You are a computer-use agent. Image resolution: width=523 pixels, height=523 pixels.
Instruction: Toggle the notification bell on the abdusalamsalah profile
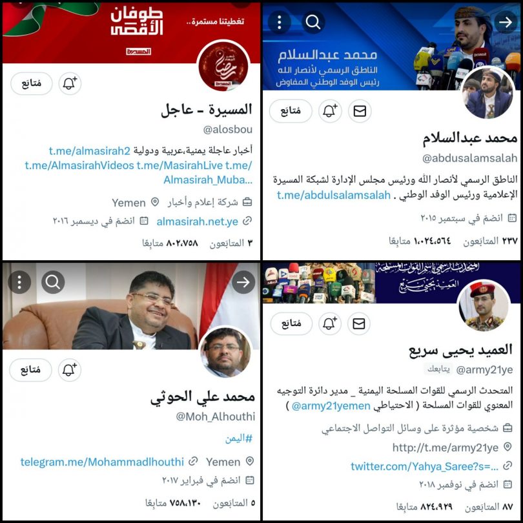(x=330, y=111)
